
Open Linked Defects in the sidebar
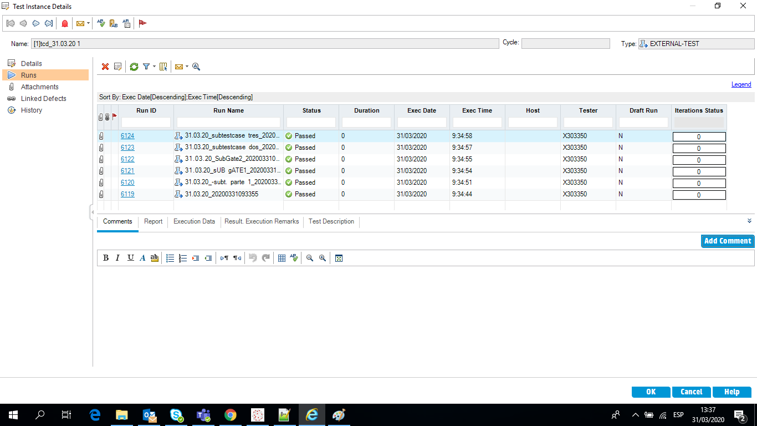(43, 99)
